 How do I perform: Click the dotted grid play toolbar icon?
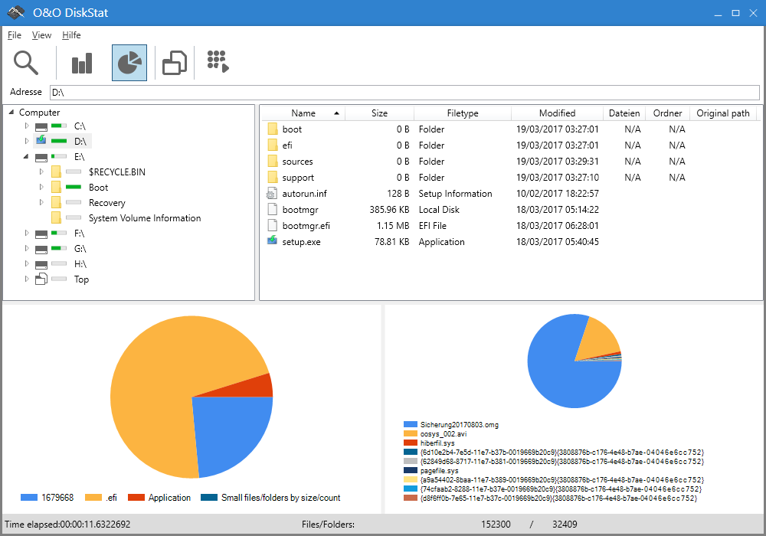coord(218,61)
